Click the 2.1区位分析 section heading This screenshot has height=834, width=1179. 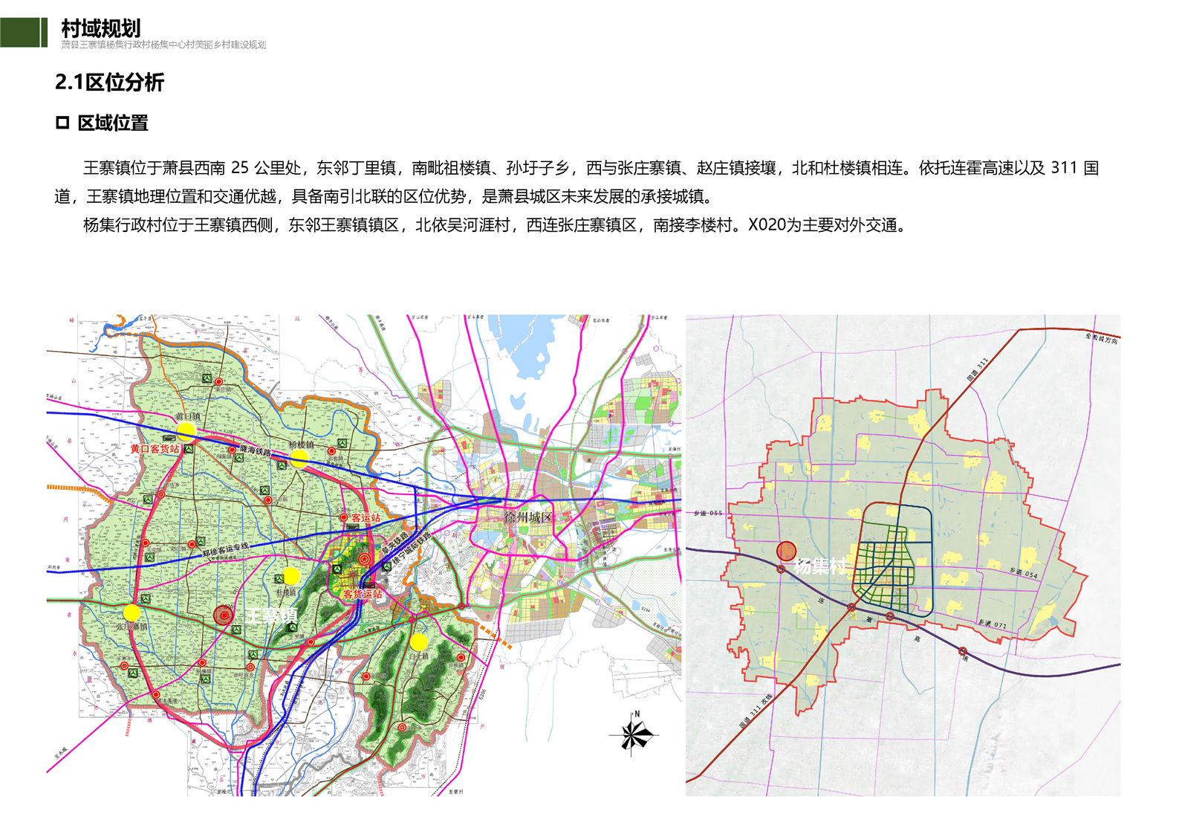pyautogui.click(x=109, y=82)
